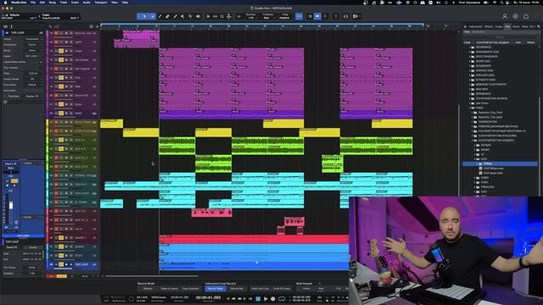Click the Undo All Loops button

pyautogui.click(x=282, y=288)
